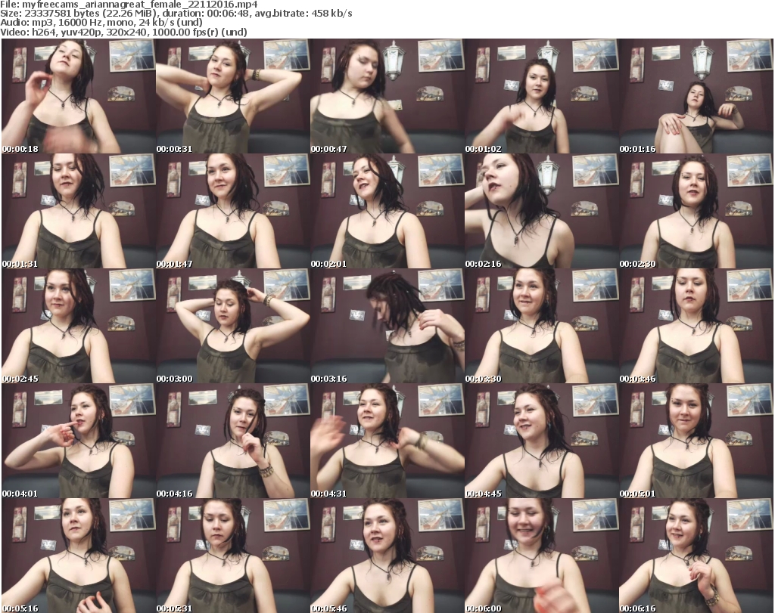
Task: Click the File name header line
Action: click(x=129, y=5)
